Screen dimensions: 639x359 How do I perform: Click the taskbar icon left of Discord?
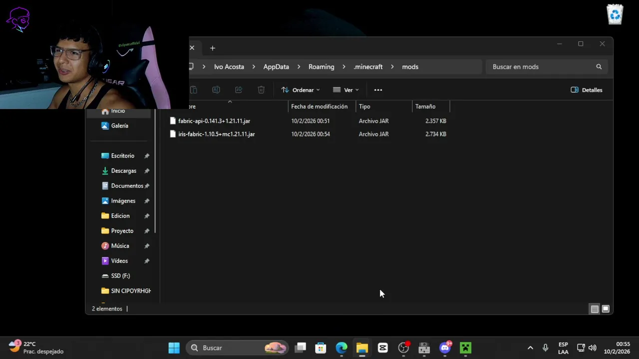click(x=424, y=348)
